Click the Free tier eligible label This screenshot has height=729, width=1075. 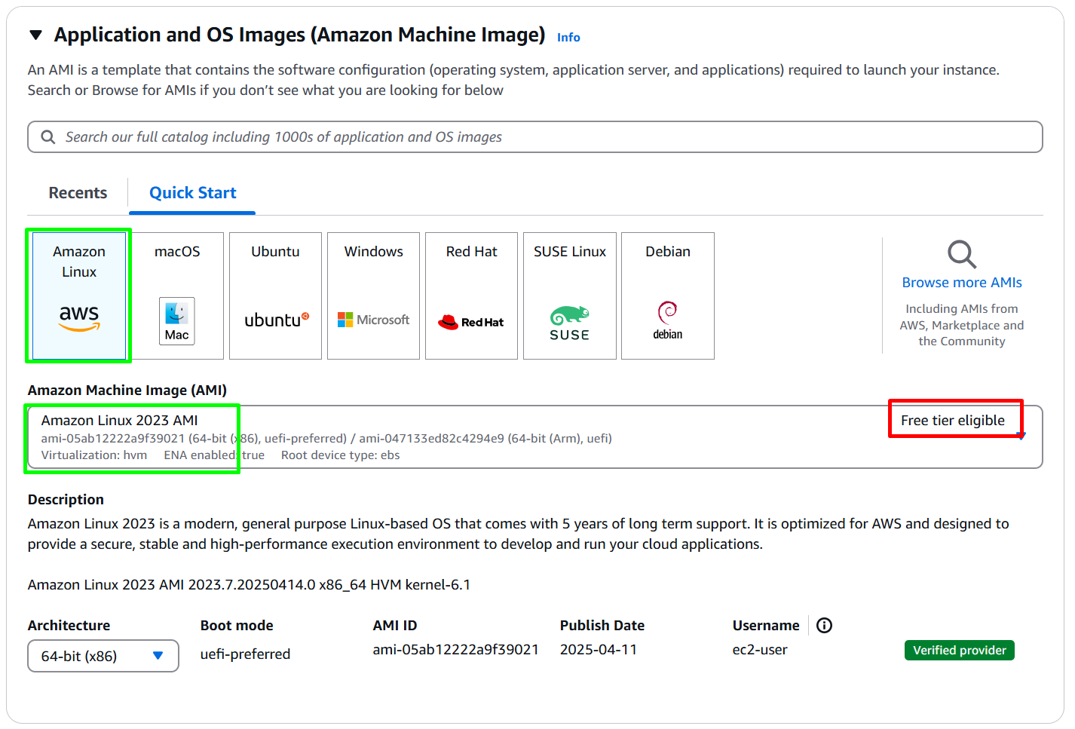953,421
